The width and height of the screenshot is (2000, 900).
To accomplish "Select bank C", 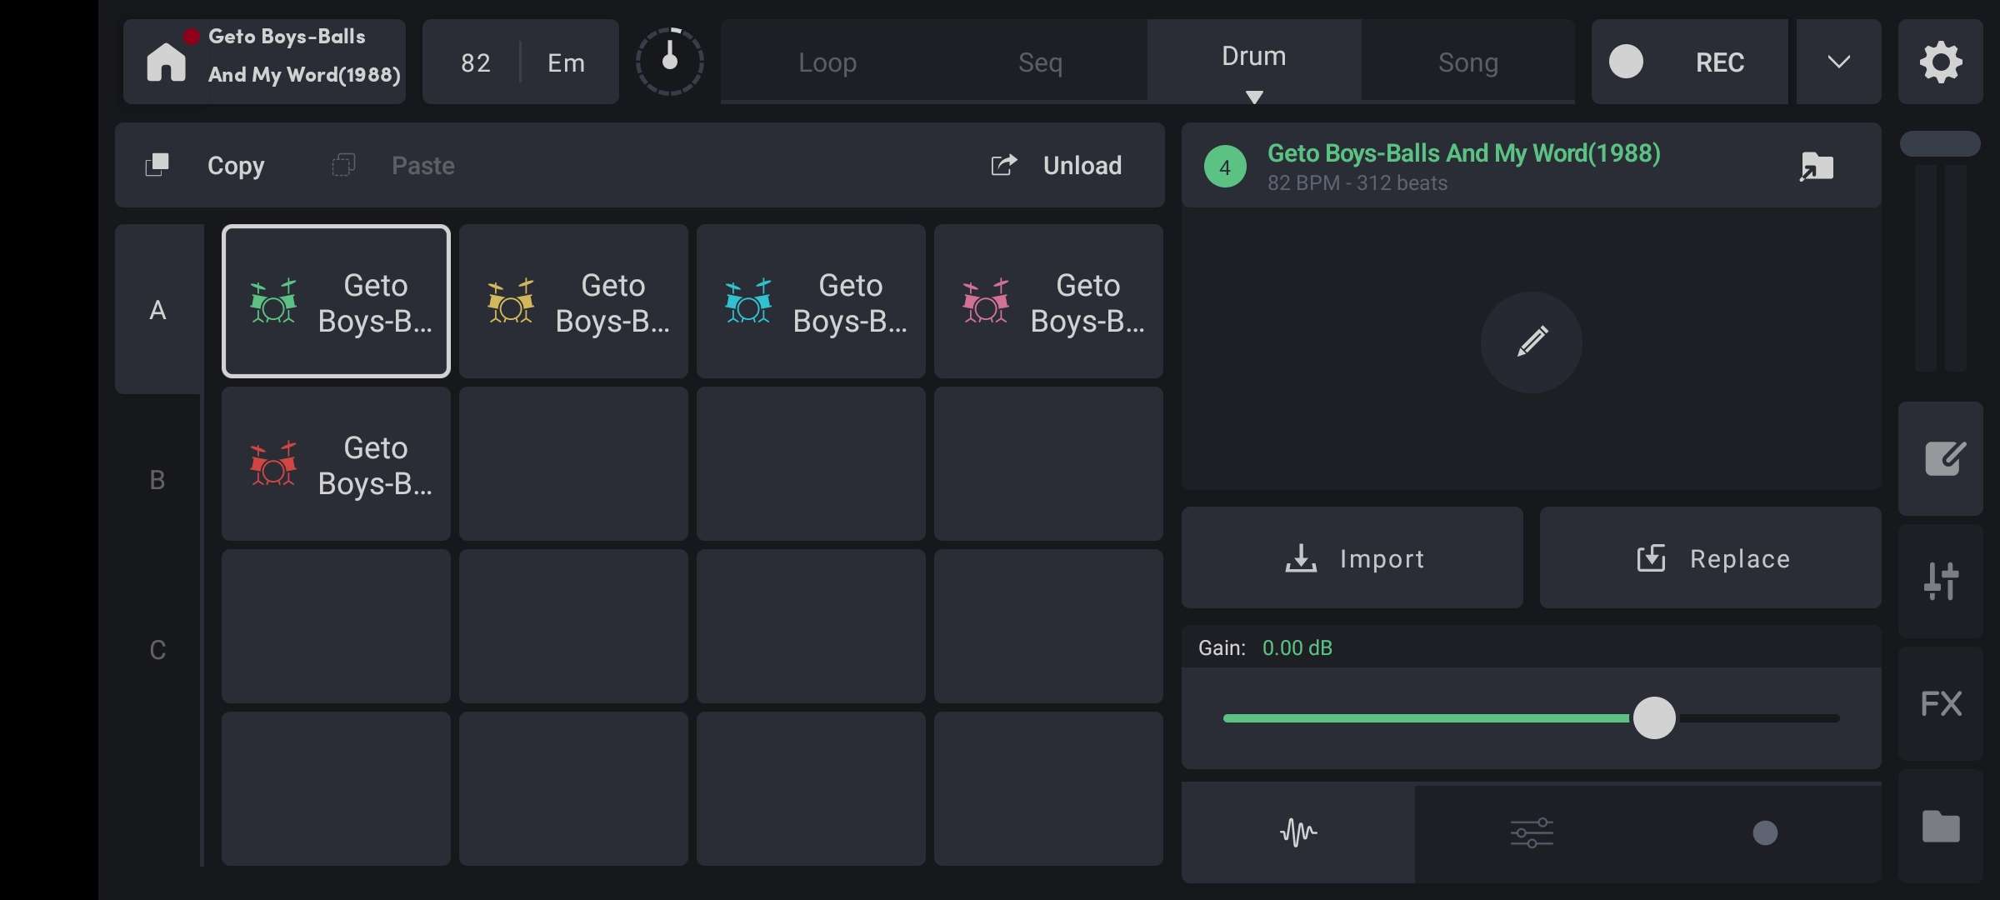I will [x=157, y=649].
